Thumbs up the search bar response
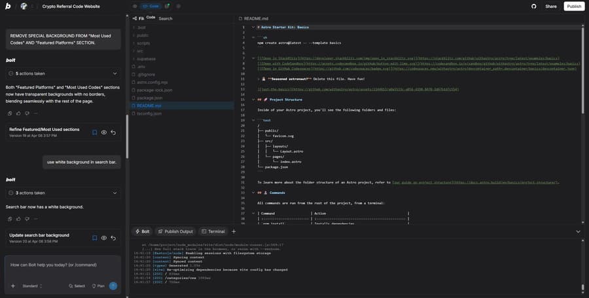The height and width of the screenshot is (298, 589). 18,219
